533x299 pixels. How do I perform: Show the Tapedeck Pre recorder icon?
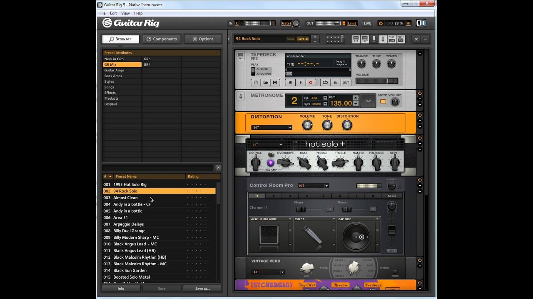pos(356,39)
